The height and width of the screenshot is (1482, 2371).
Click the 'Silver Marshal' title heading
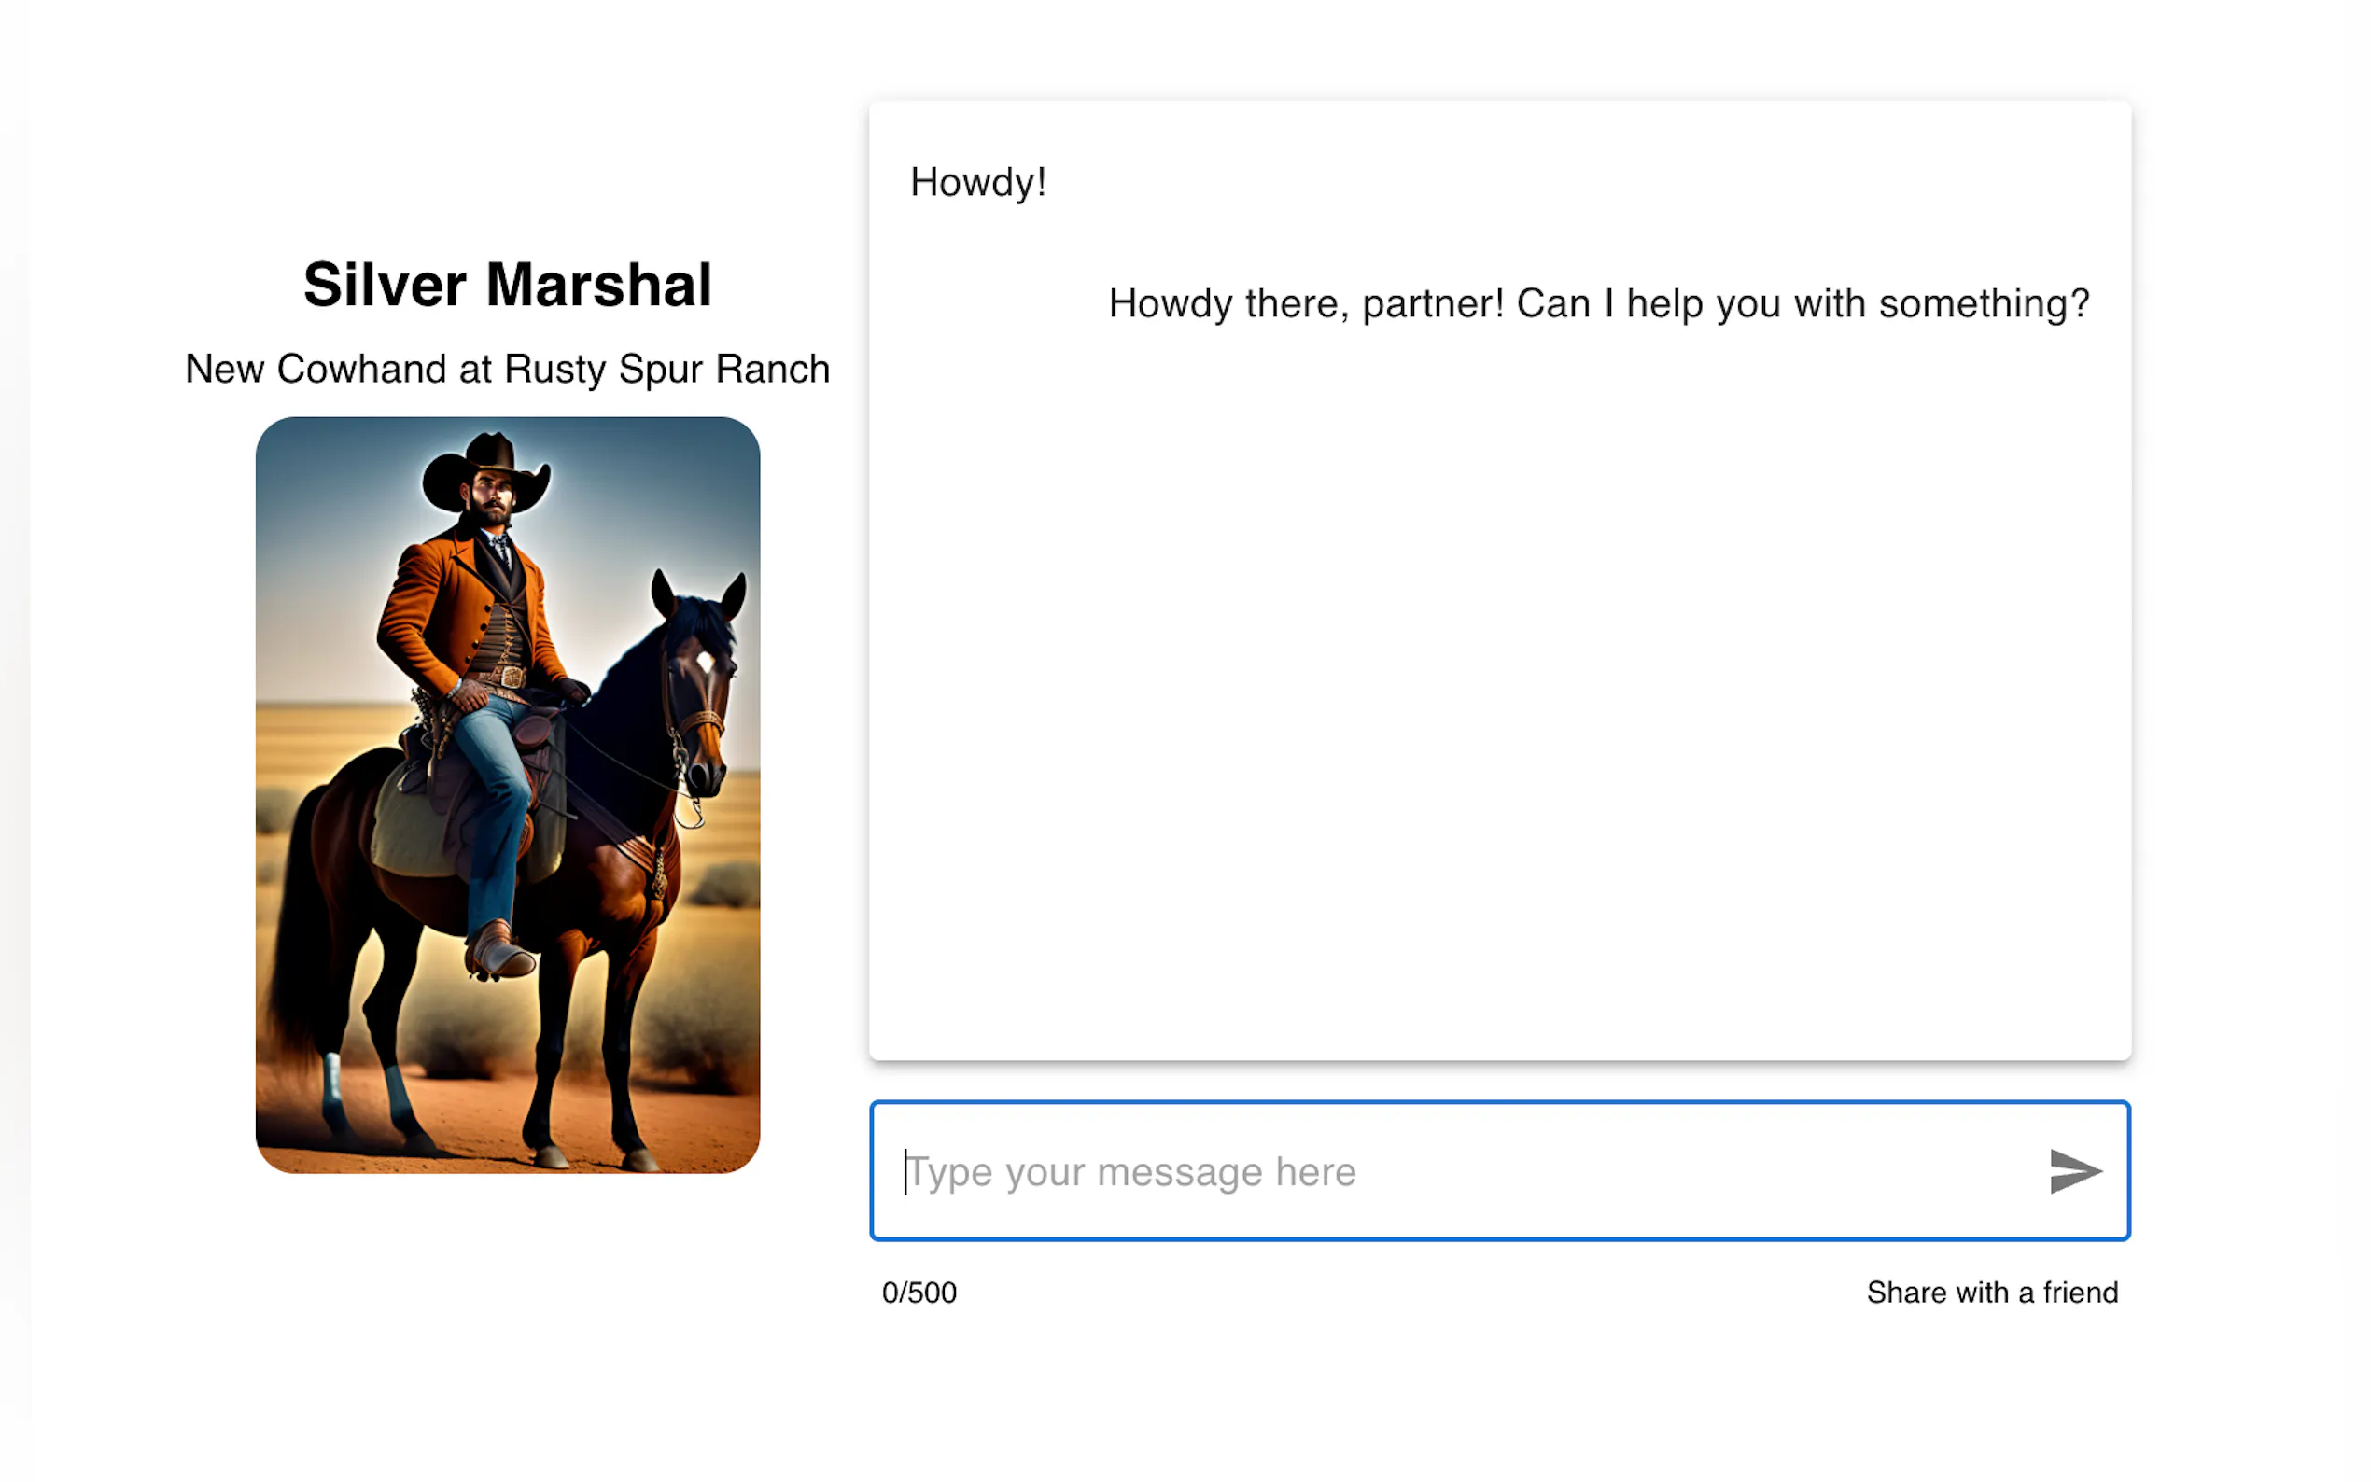click(507, 285)
